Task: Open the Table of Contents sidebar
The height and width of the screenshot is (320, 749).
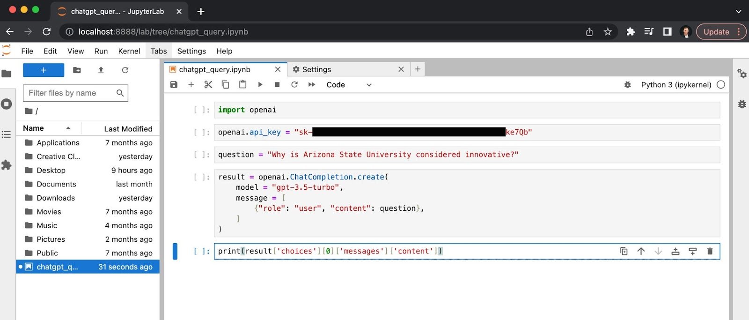Action: point(7,134)
